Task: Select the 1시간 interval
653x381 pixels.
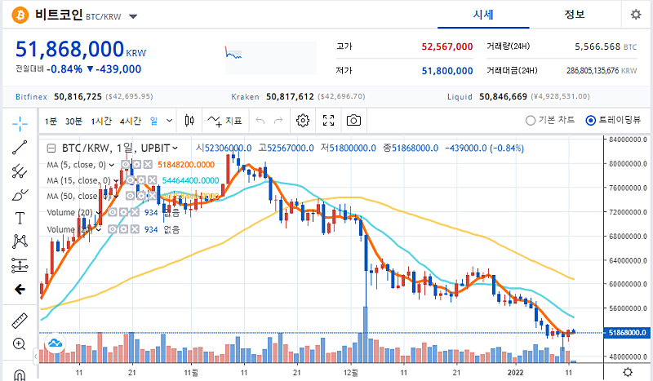Action: (101, 122)
